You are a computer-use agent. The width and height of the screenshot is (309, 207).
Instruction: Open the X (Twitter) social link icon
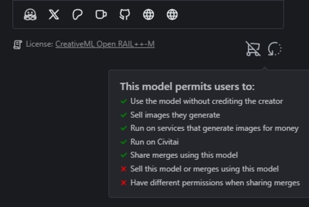point(54,14)
